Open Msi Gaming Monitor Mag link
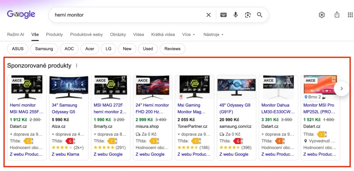Viewport: 354px width, 171px height. click(x=192, y=109)
